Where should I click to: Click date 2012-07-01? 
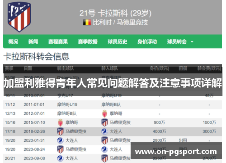click(x=34, y=113)
